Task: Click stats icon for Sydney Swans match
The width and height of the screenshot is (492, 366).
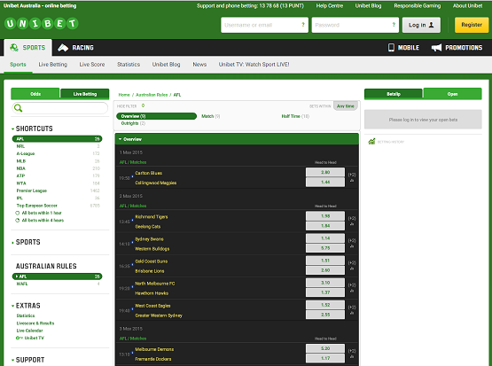Action: coord(352,246)
